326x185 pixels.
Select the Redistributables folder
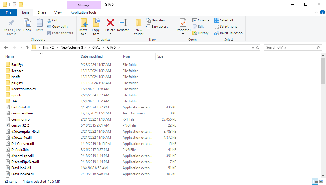[x=23, y=89]
